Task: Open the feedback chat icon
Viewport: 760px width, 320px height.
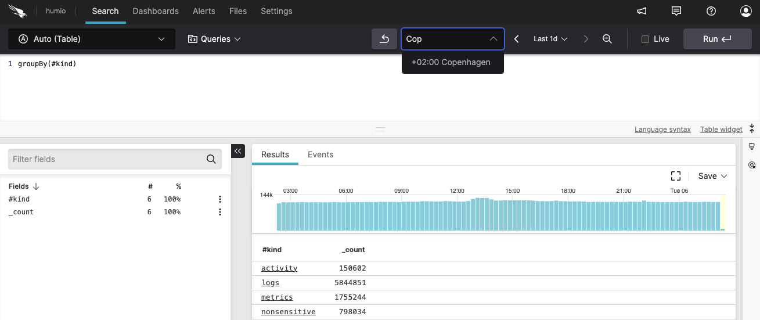Action: point(676,11)
